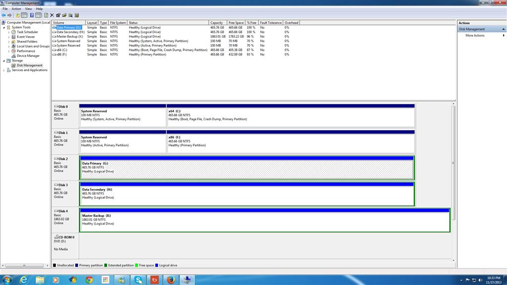The width and height of the screenshot is (507, 285).
Task: Expand the Task Scheduler node
Action: click(x=9, y=32)
